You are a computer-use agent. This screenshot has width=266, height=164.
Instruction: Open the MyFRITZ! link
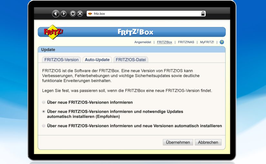207,42
